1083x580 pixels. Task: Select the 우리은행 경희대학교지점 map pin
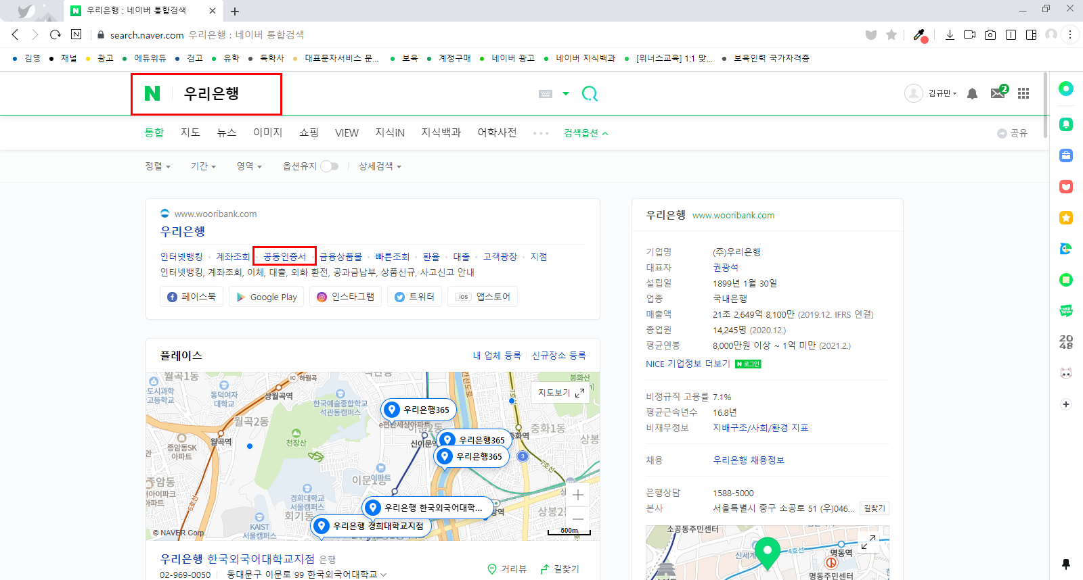(x=371, y=526)
